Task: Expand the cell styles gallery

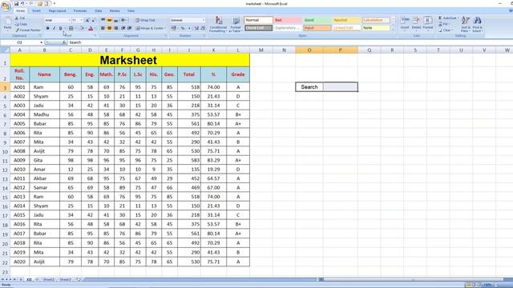Action: 393,29
